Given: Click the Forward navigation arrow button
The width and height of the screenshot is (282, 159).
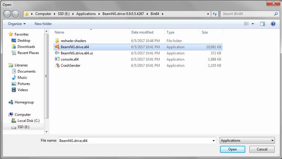Looking at the screenshot, I should 16,14.
